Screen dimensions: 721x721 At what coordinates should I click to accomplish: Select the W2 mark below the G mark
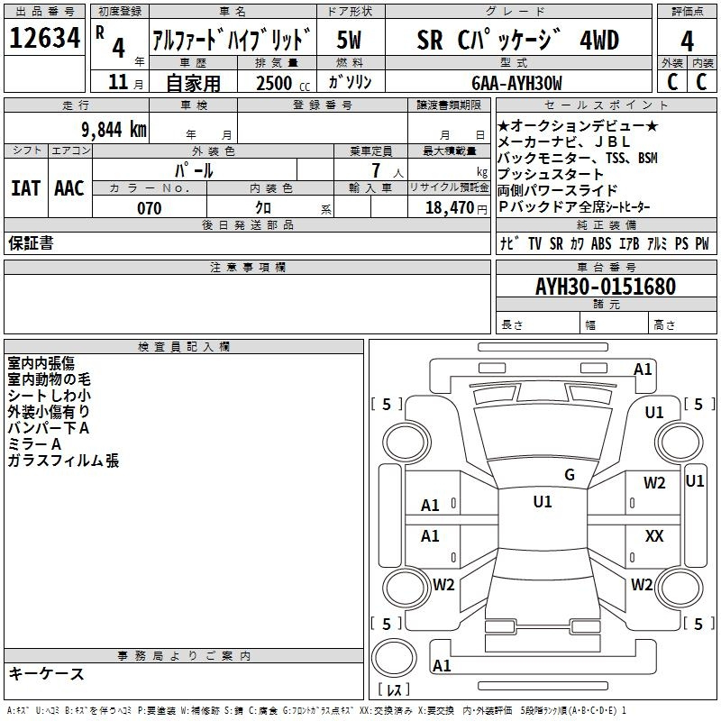coord(654,483)
